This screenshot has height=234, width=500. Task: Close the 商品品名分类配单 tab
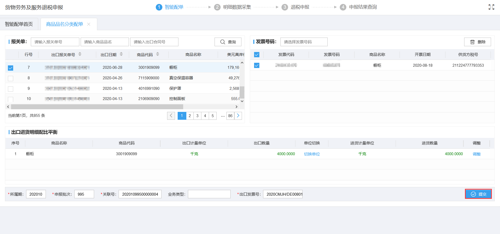click(x=89, y=24)
